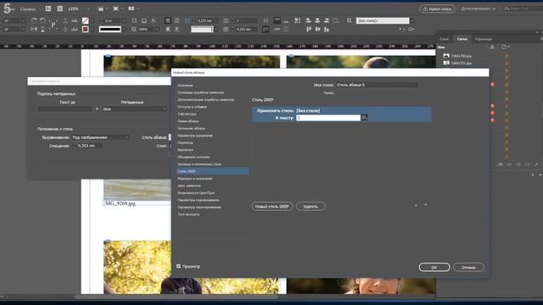Select Линии абзаца category
This screenshot has width=543, height=305.
(x=188, y=121)
